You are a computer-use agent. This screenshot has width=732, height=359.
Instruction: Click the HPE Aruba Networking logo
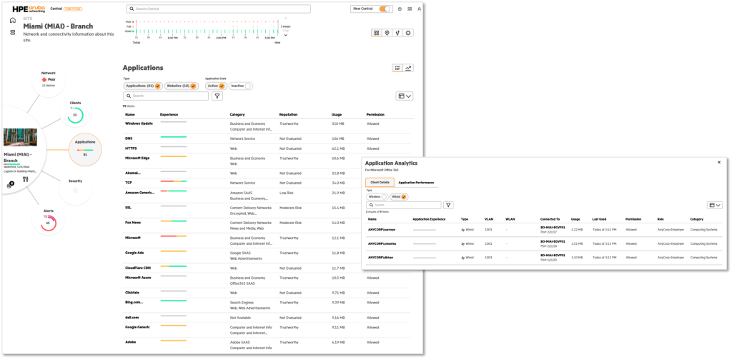tap(29, 9)
